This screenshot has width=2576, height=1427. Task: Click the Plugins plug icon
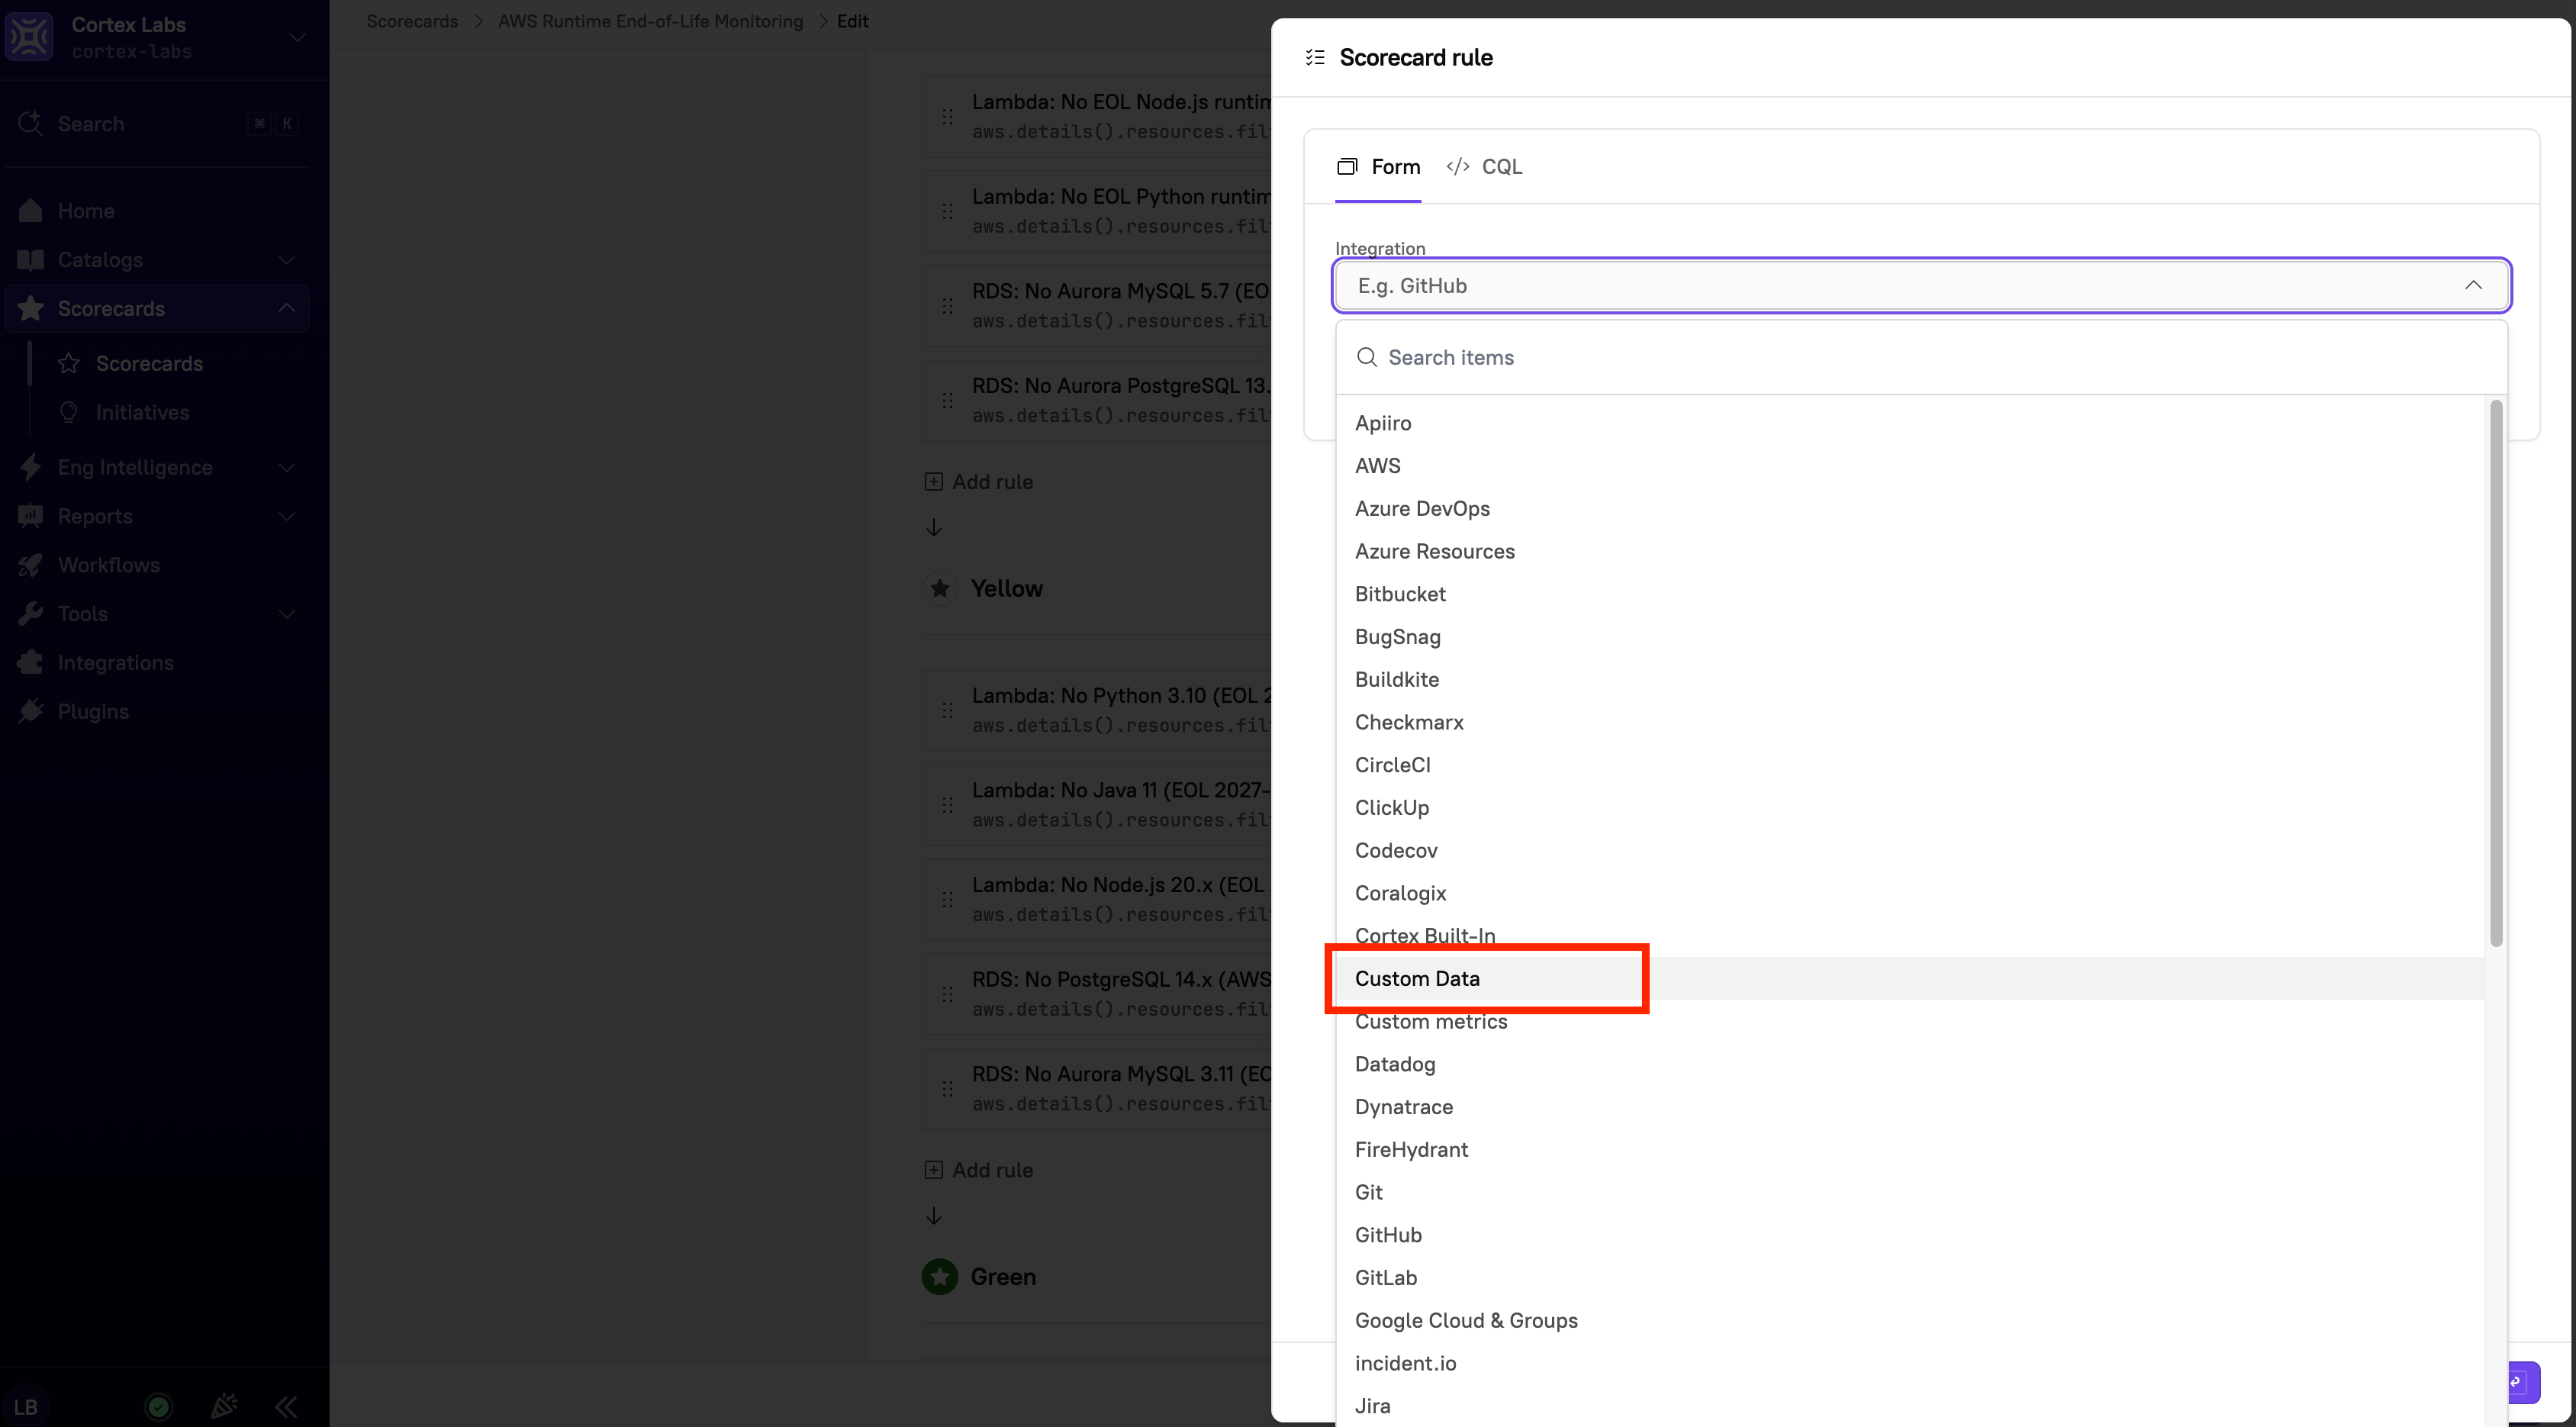[31, 711]
